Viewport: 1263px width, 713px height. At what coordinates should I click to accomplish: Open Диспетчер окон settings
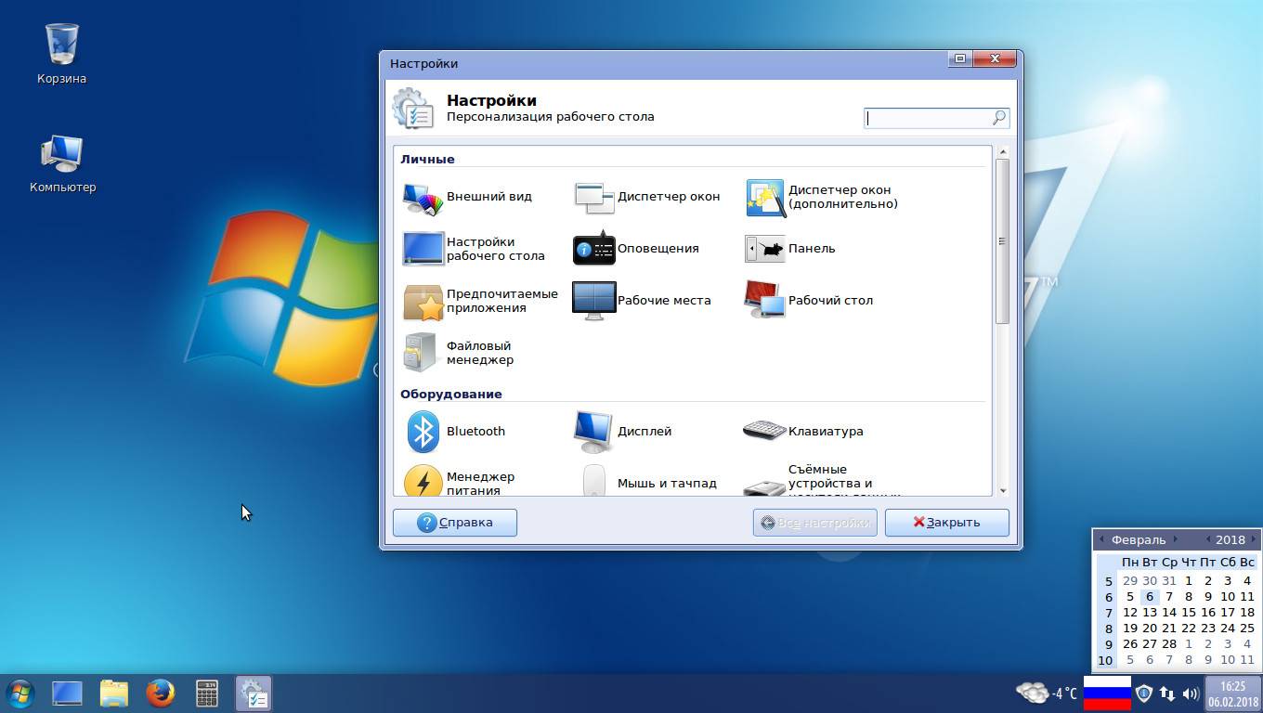pos(647,197)
